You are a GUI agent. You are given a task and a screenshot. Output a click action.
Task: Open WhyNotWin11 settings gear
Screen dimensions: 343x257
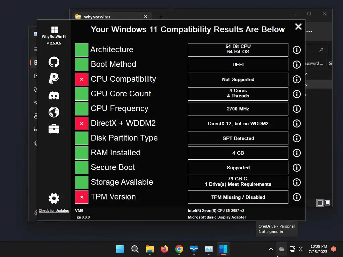(54, 198)
